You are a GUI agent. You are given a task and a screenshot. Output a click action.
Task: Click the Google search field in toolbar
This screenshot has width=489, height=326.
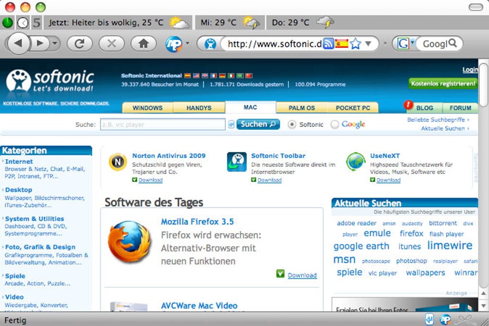click(x=435, y=44)
